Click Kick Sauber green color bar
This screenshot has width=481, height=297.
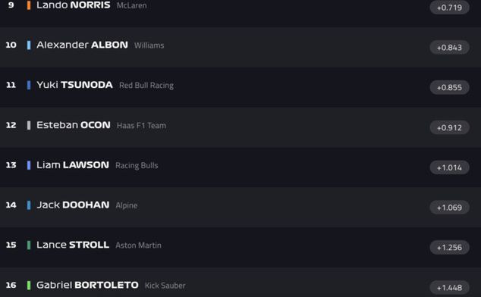(29, 285)
